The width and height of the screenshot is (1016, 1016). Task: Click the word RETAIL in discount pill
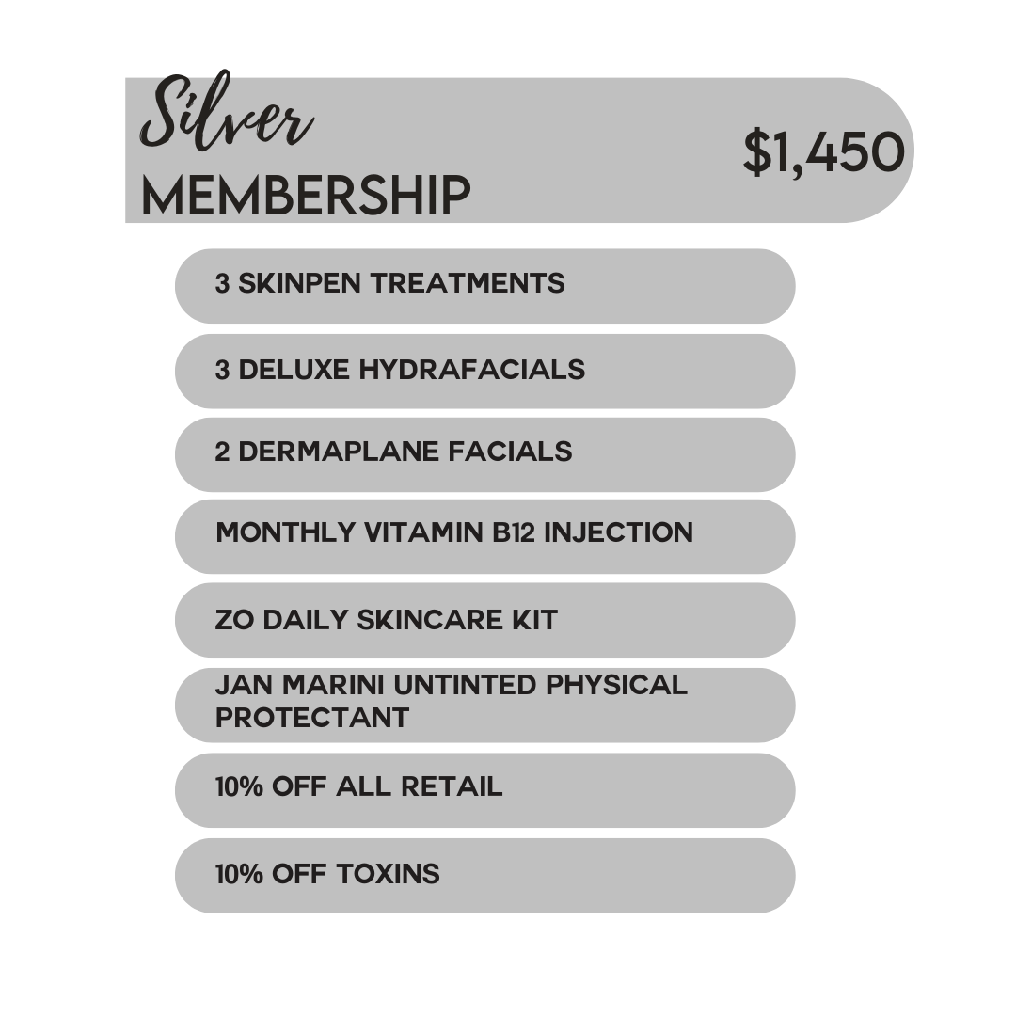[x=451, y=786]
